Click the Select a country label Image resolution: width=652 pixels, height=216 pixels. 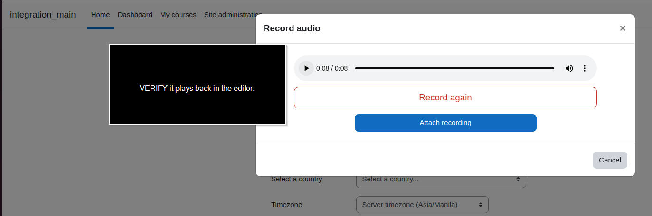coord(297,179)
